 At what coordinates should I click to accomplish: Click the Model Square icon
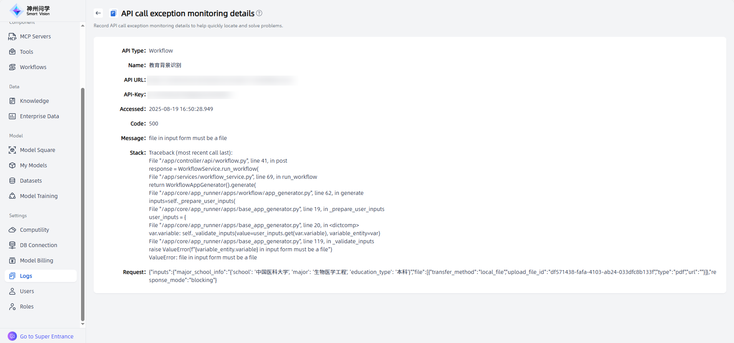click(x=12, y=150)
